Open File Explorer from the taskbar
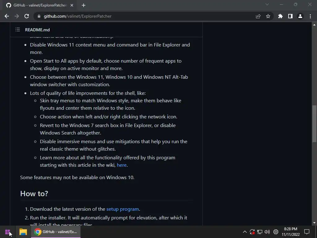 point(23,232)
